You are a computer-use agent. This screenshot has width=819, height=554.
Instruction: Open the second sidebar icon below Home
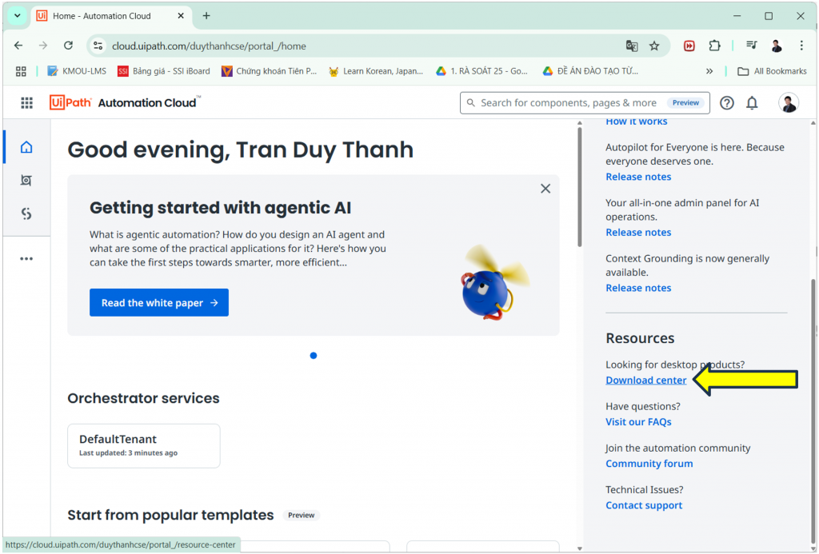click(26, 180)
